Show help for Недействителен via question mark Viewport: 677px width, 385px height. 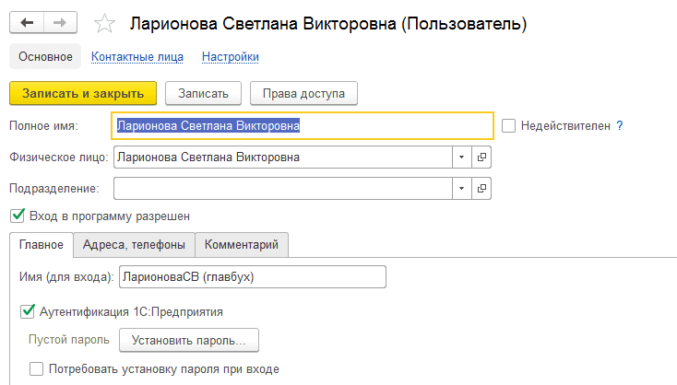click(x=620, y=126)
